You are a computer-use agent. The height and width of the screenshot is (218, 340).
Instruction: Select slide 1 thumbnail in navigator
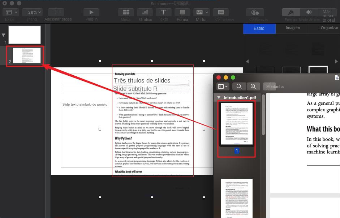click(x=25, y=35)
